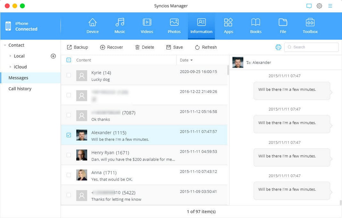
Task: Refresh the message list
Action: click(x=206, y=47)
